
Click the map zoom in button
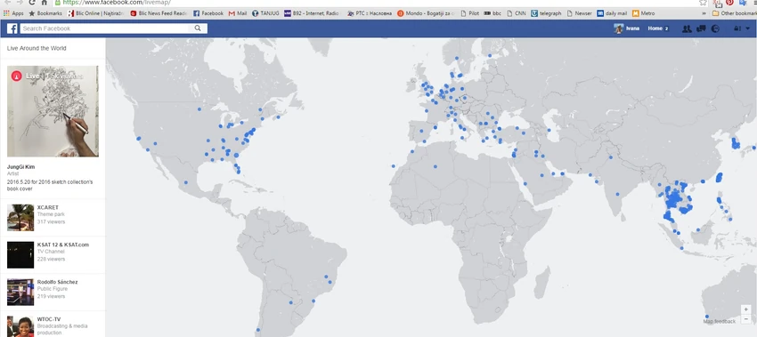tap(746, 309)
